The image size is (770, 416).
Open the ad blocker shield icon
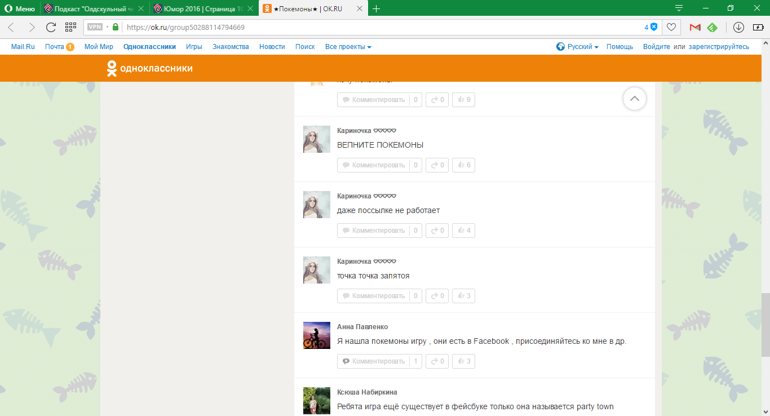click(x=654, y=27)
